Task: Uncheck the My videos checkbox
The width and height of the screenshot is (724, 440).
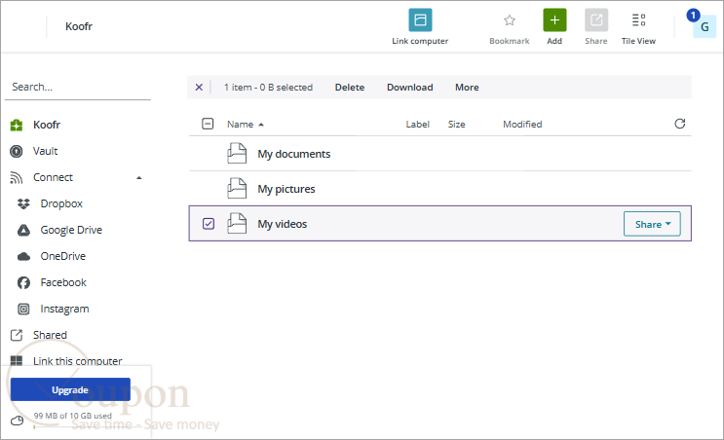Action: [209, 224]
